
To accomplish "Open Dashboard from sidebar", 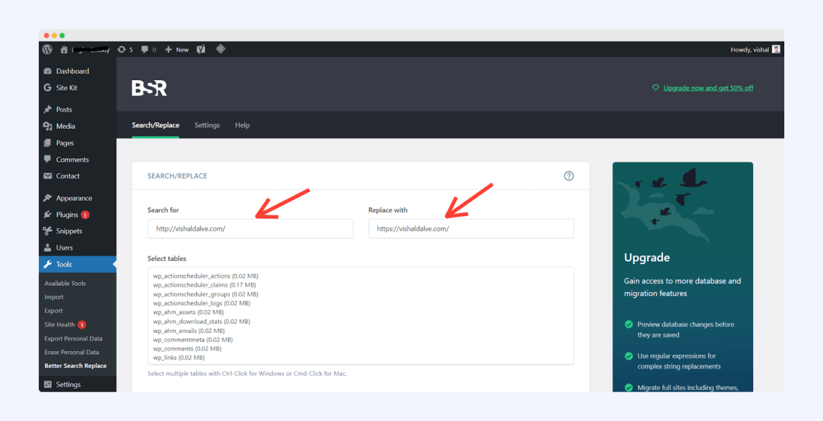I will pos(73,71).
